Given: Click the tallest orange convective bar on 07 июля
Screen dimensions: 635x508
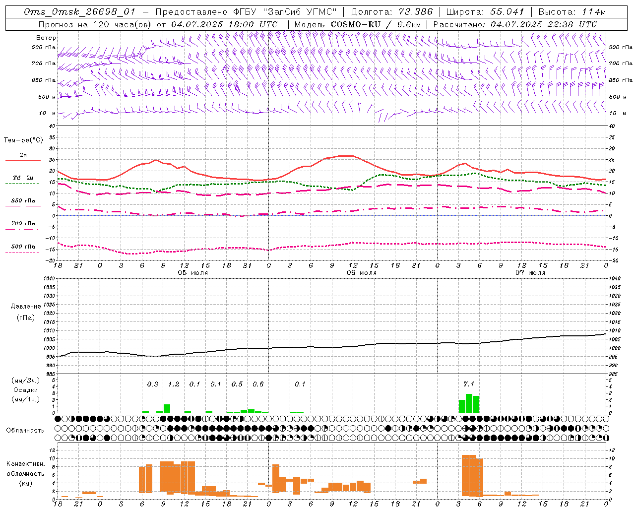Looking at the screenshot, I should [469, 475].
